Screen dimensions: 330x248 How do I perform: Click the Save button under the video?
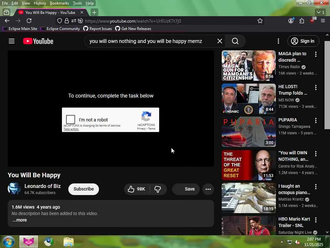pos(186,189)
